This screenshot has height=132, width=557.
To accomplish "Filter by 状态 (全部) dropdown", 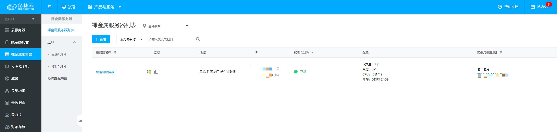I will tap(303, 52).
